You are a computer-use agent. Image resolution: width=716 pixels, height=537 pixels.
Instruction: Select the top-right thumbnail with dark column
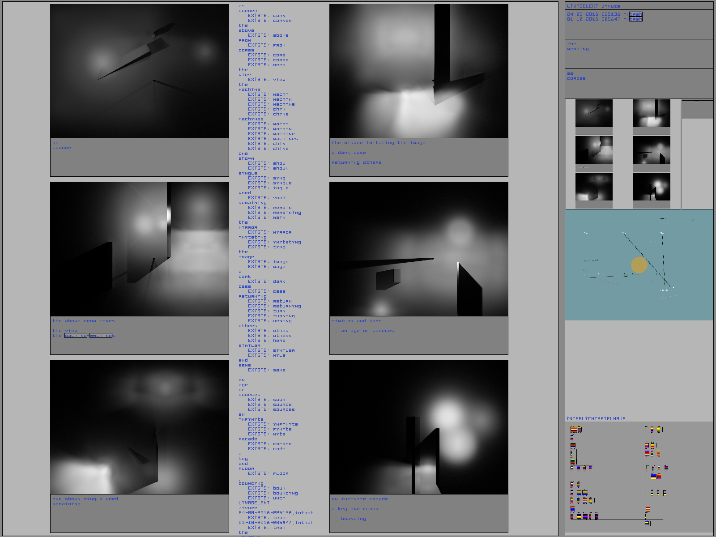pyautogui.click(x=652, y=113)
